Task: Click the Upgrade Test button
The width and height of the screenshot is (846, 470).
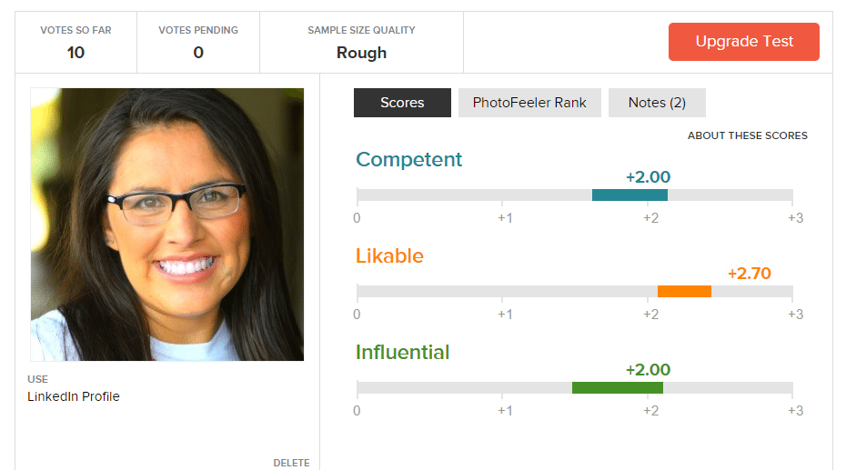Action: [x=743, y=42]
